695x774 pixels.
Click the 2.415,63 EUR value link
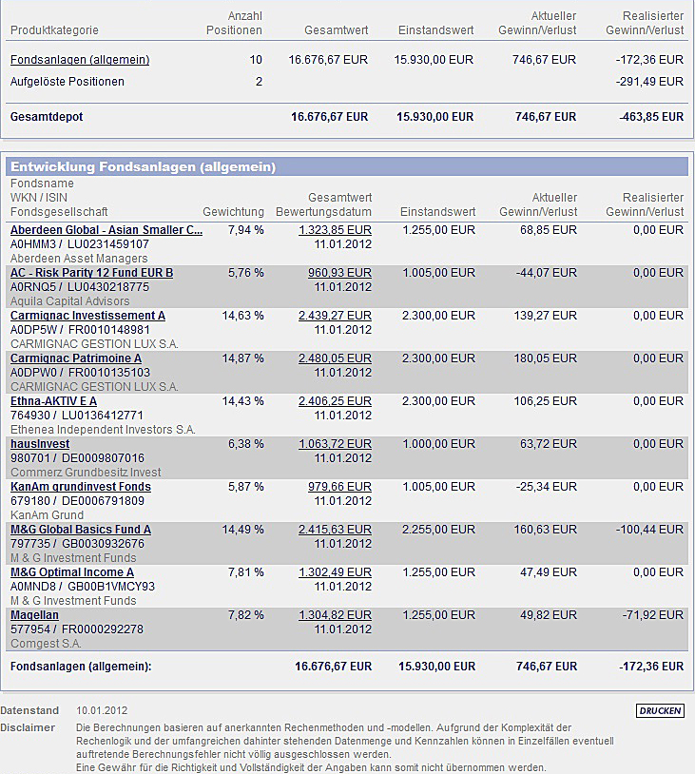335,530
